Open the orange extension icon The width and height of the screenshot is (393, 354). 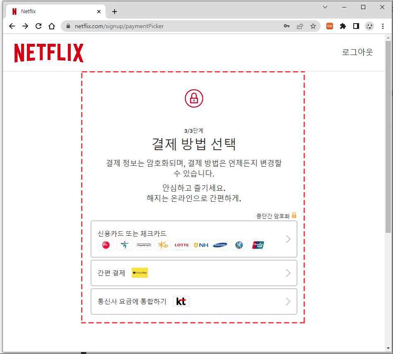click(330, 26)
